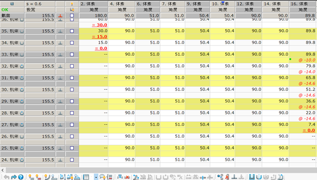The width and height of the screenshot is (317, 180).
Task: Toggle the checkbox for row 30. 机架
Action: tap(72, 89)
